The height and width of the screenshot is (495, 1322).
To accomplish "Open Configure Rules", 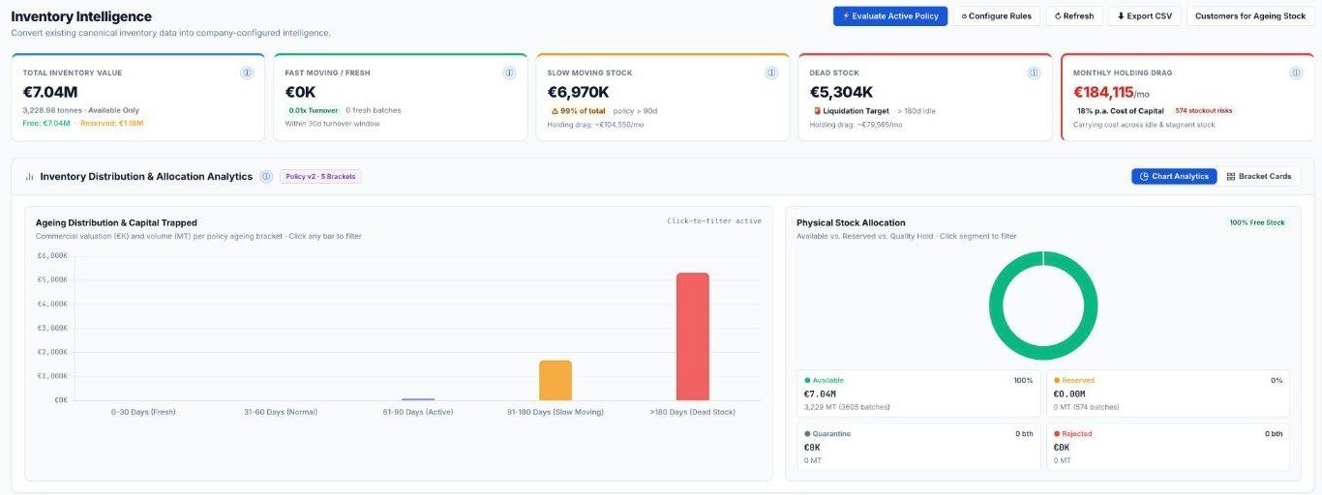I will click(x=997, y=16).
